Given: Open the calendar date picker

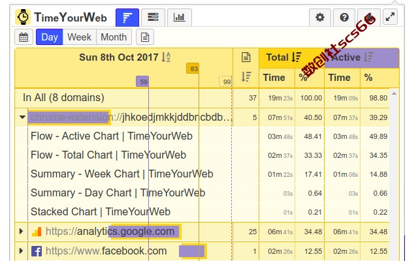Looking at the screenshot, I should 24,37.
